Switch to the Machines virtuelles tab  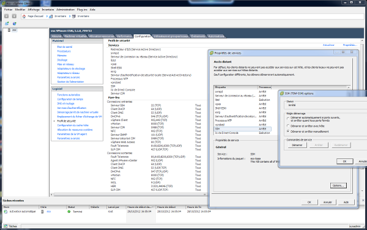coord(75,36)
